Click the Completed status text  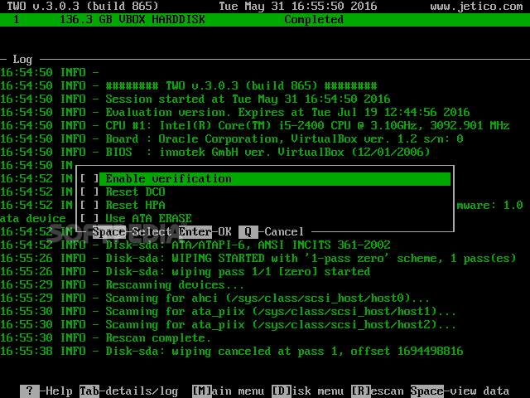coord(314,20)
